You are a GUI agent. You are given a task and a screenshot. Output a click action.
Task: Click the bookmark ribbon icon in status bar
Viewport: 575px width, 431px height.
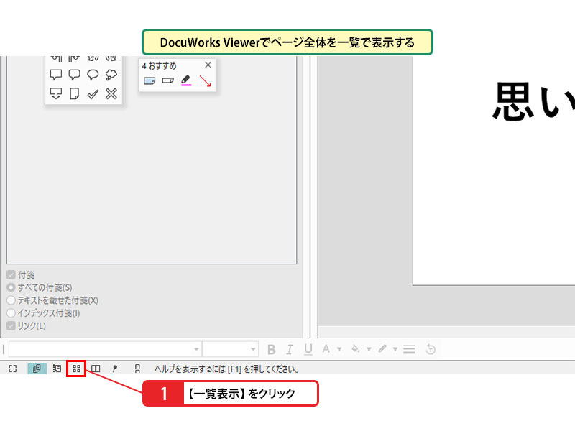click(x=137, y=369)
